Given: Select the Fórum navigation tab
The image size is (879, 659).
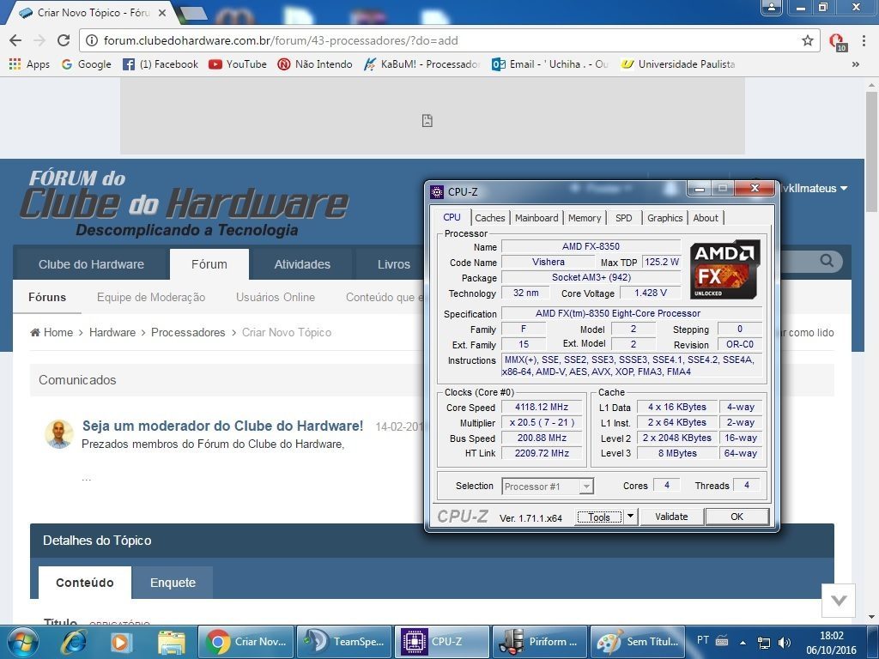Looking at the screenshot, I should (x=209, y=264).
